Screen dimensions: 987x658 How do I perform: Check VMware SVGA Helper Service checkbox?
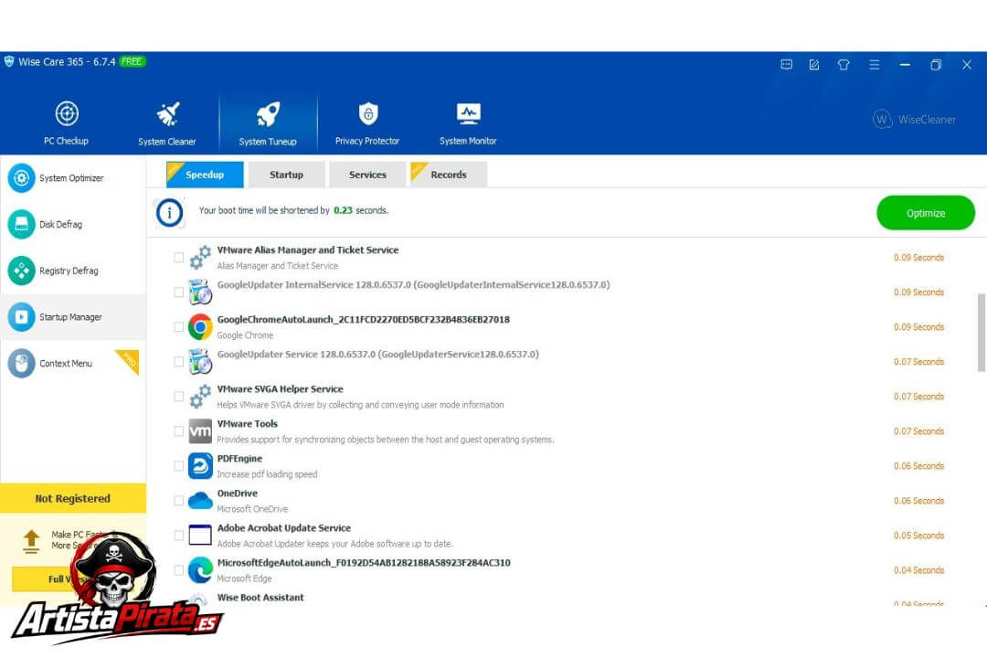(179, 397)
